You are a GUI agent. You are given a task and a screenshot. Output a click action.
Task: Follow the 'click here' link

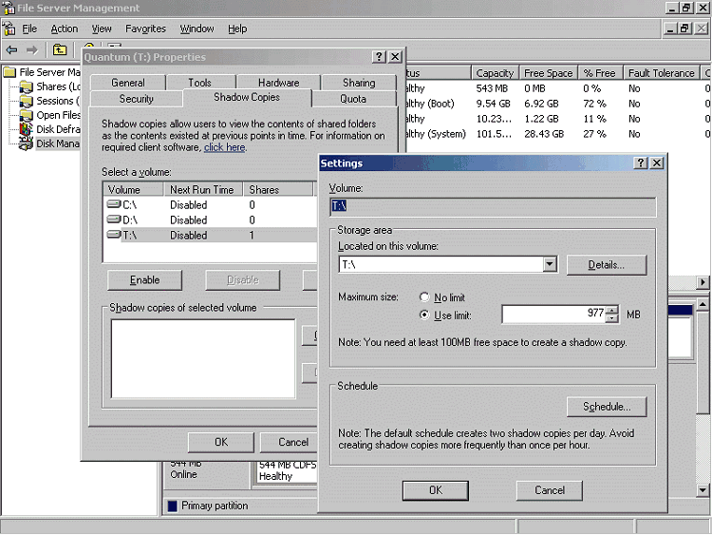[224, 147]
